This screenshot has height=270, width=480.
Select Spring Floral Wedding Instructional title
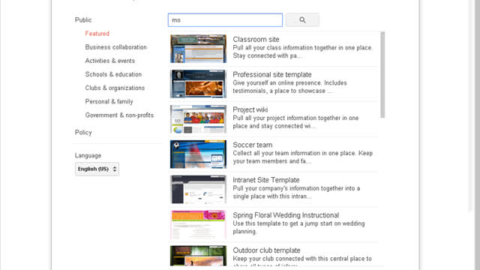tap(286, 215)
